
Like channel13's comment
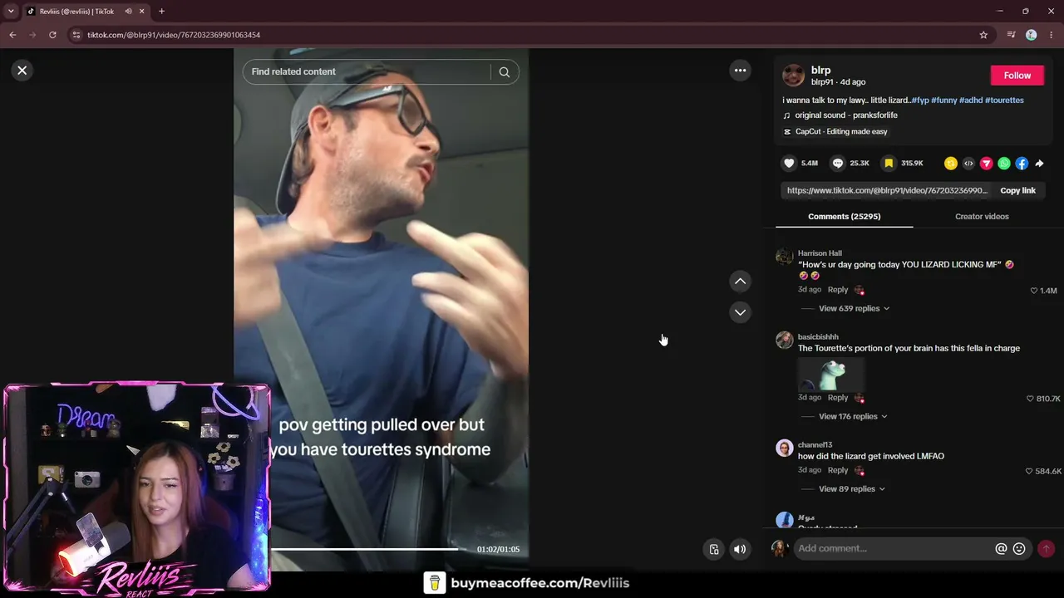pyautogui.click(x=1029, y=471)
